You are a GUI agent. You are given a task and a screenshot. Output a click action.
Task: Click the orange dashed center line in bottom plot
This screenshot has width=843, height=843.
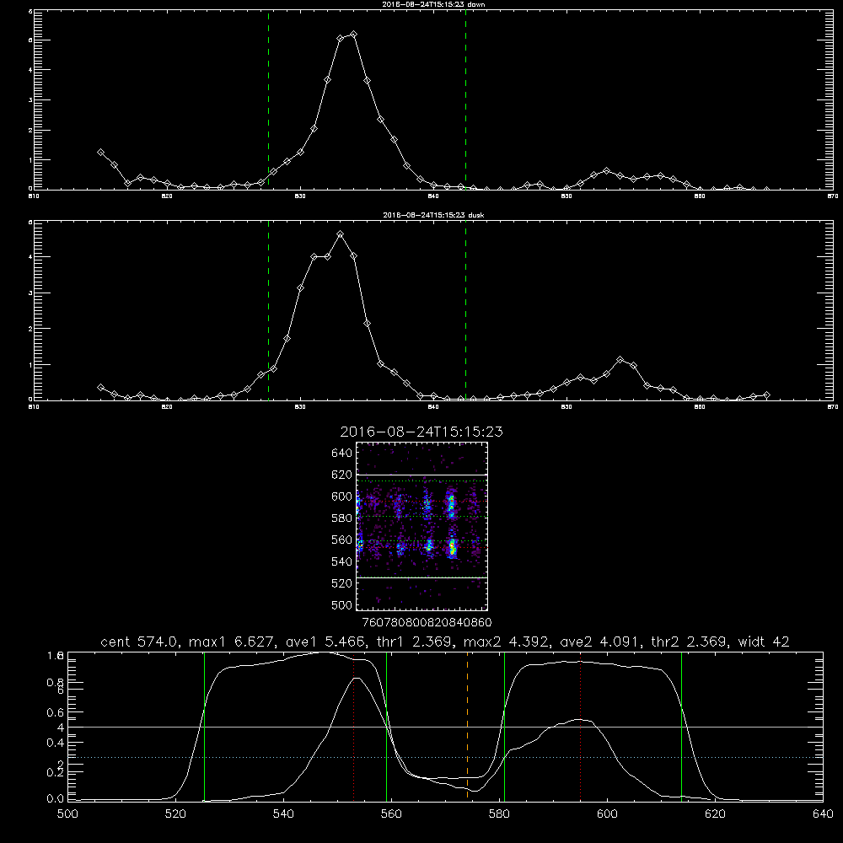point(467,726)
